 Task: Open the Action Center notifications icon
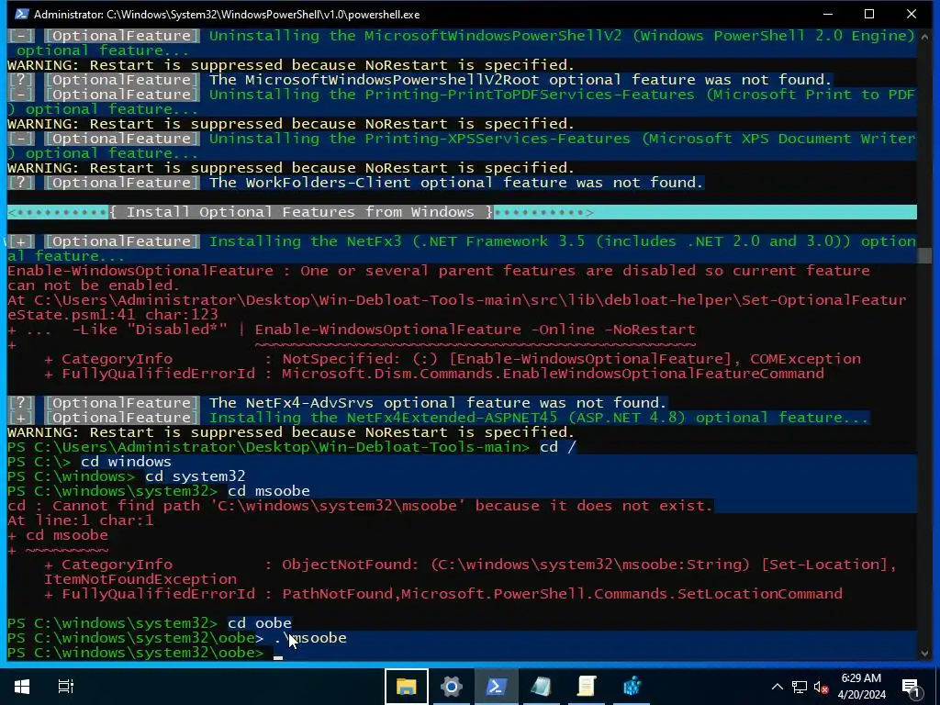point(910,687)
